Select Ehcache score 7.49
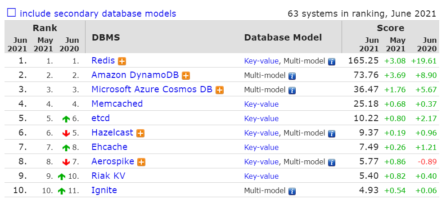Image resolution: width=446 pixels, height=199 pixels. pyautogui.click(x=369, y=147)
